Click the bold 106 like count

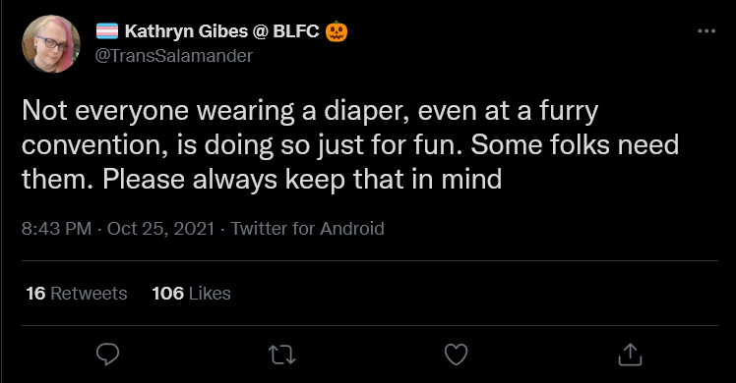[168, 293]
